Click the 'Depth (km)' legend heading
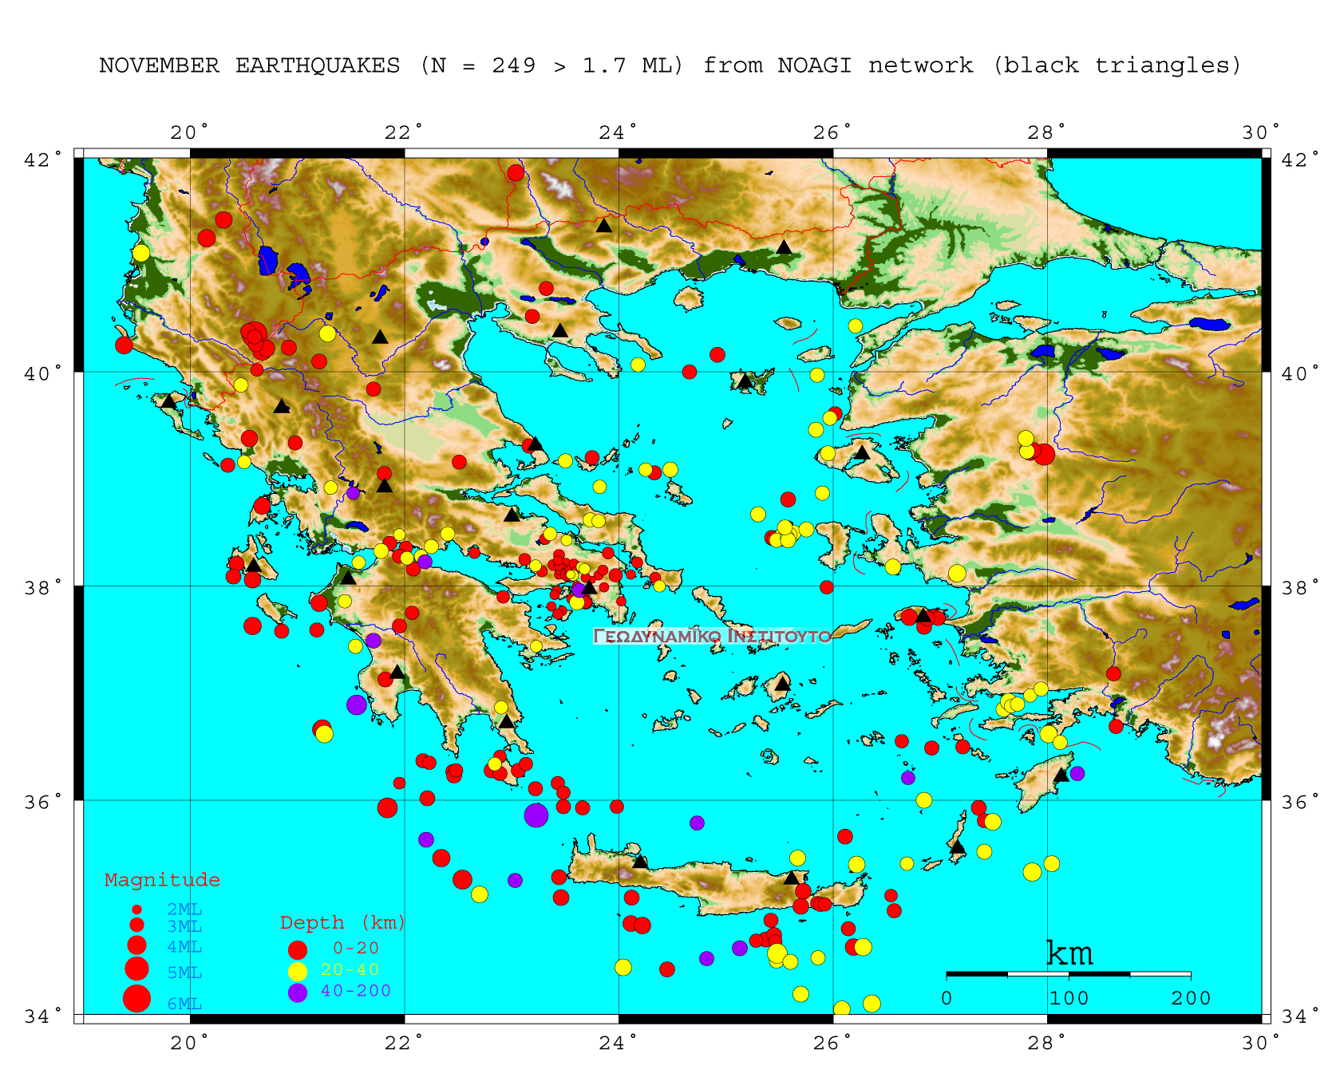The image size is (1344, 1085). coord(342,923)
